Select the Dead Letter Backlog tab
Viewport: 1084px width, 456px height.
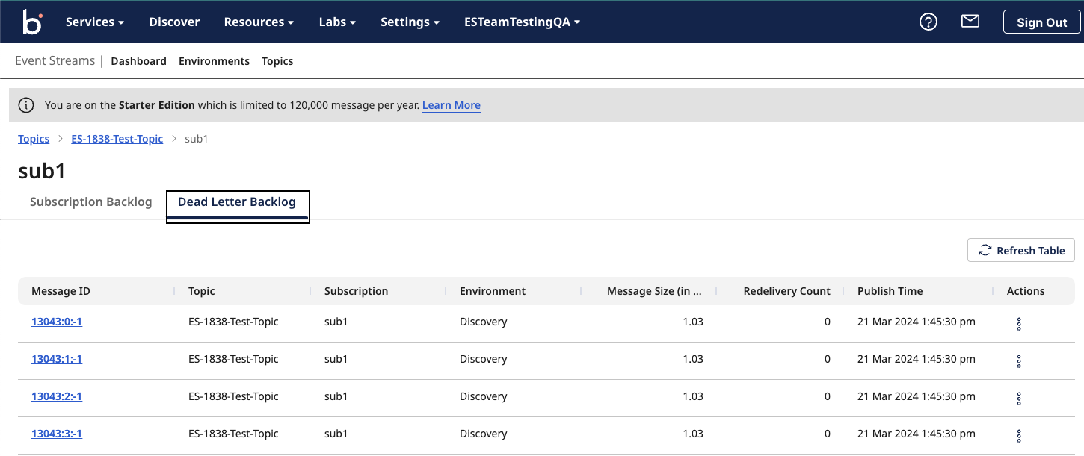coord(237,202)
